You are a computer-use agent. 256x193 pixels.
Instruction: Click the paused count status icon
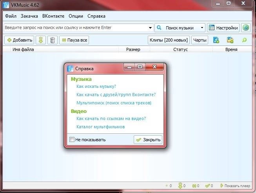click(x=194, y=186)
